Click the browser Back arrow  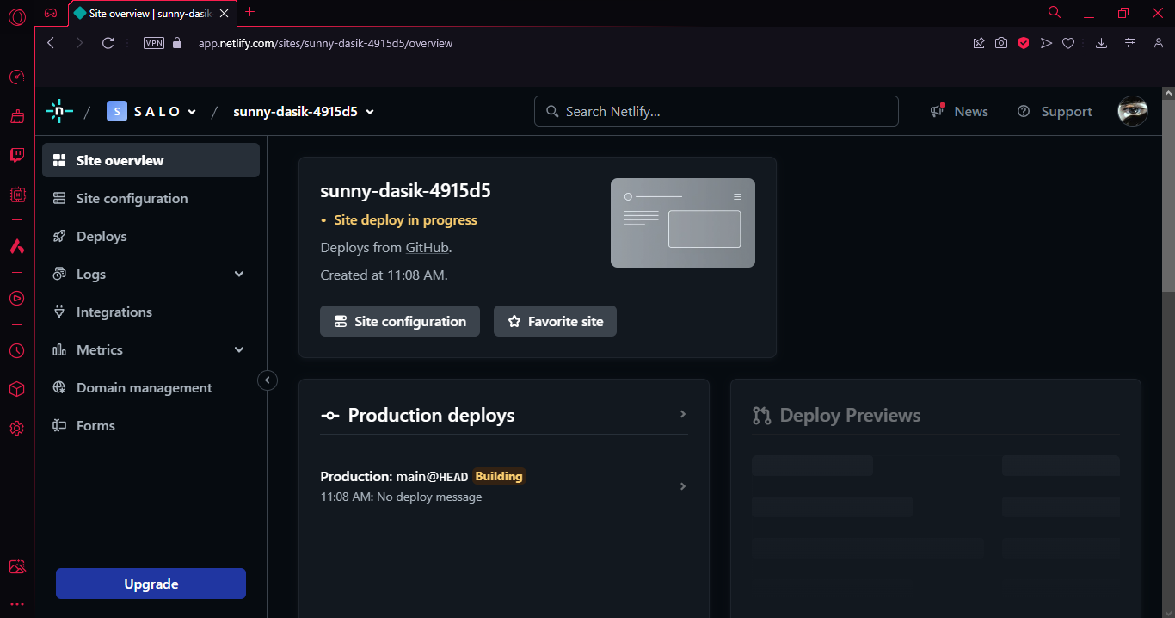[x=51, y=43]
